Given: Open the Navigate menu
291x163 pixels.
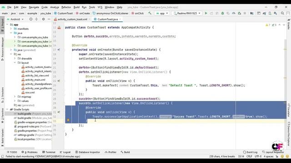Looking at the screenshot, I should tap(34, 7).
